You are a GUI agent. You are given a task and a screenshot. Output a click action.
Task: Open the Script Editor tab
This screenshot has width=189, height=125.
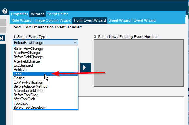click(58, 14)
